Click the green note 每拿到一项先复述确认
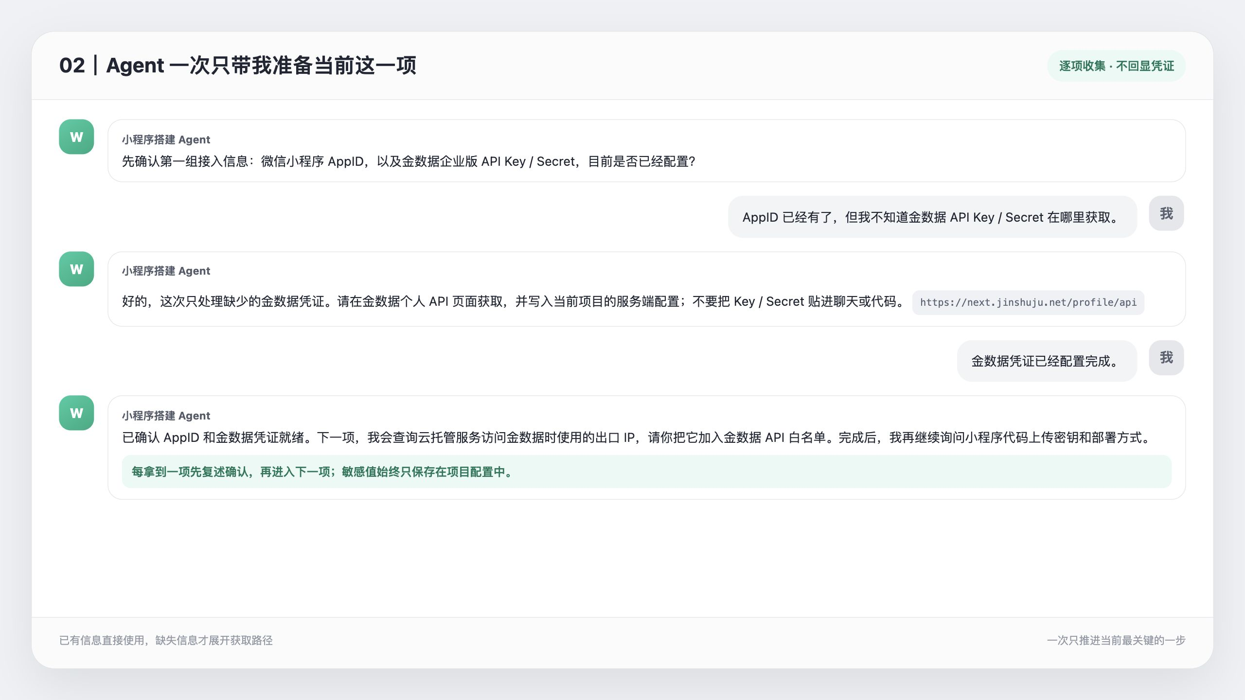The width and height of the screenshot is (1245, 700). point(646,472)
